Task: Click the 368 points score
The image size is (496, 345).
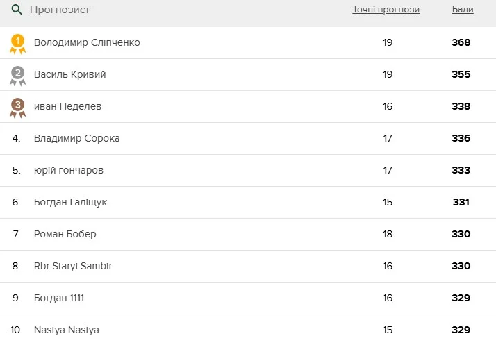Action: coord(461,42)
